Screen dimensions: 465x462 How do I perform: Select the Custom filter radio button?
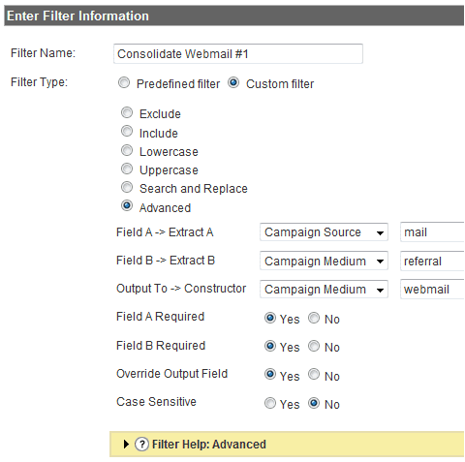233,82
